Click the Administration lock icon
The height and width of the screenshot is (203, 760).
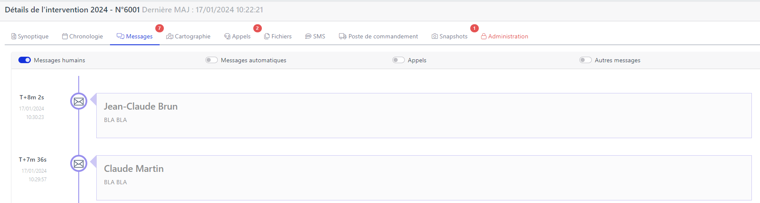tap(484, 36)
